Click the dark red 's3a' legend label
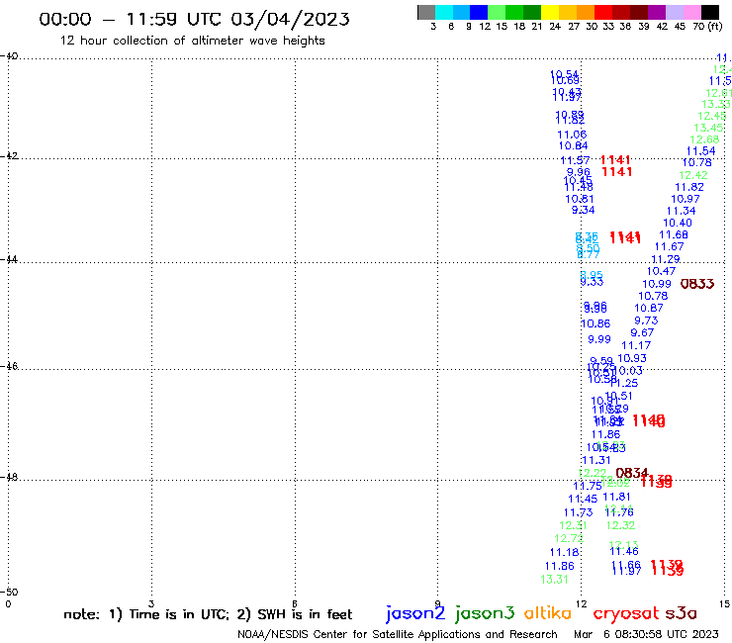This screenshot has width=732, height=643. (681, 613)
